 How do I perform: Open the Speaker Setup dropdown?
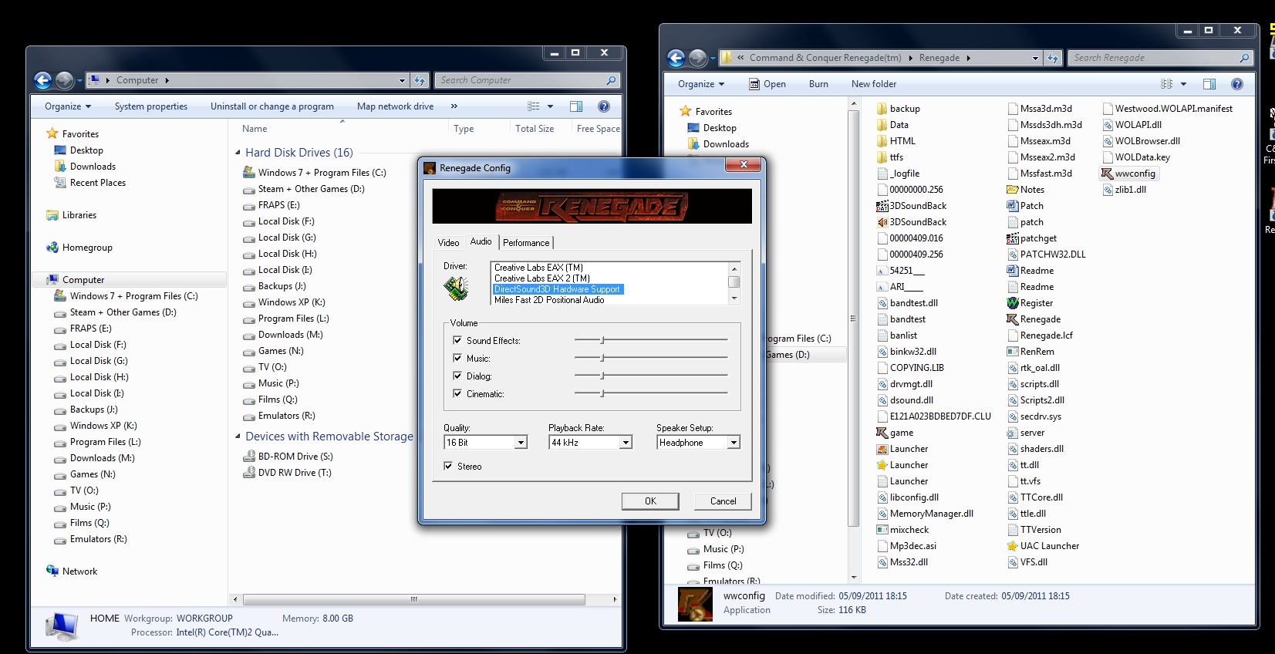coord(734,443)
